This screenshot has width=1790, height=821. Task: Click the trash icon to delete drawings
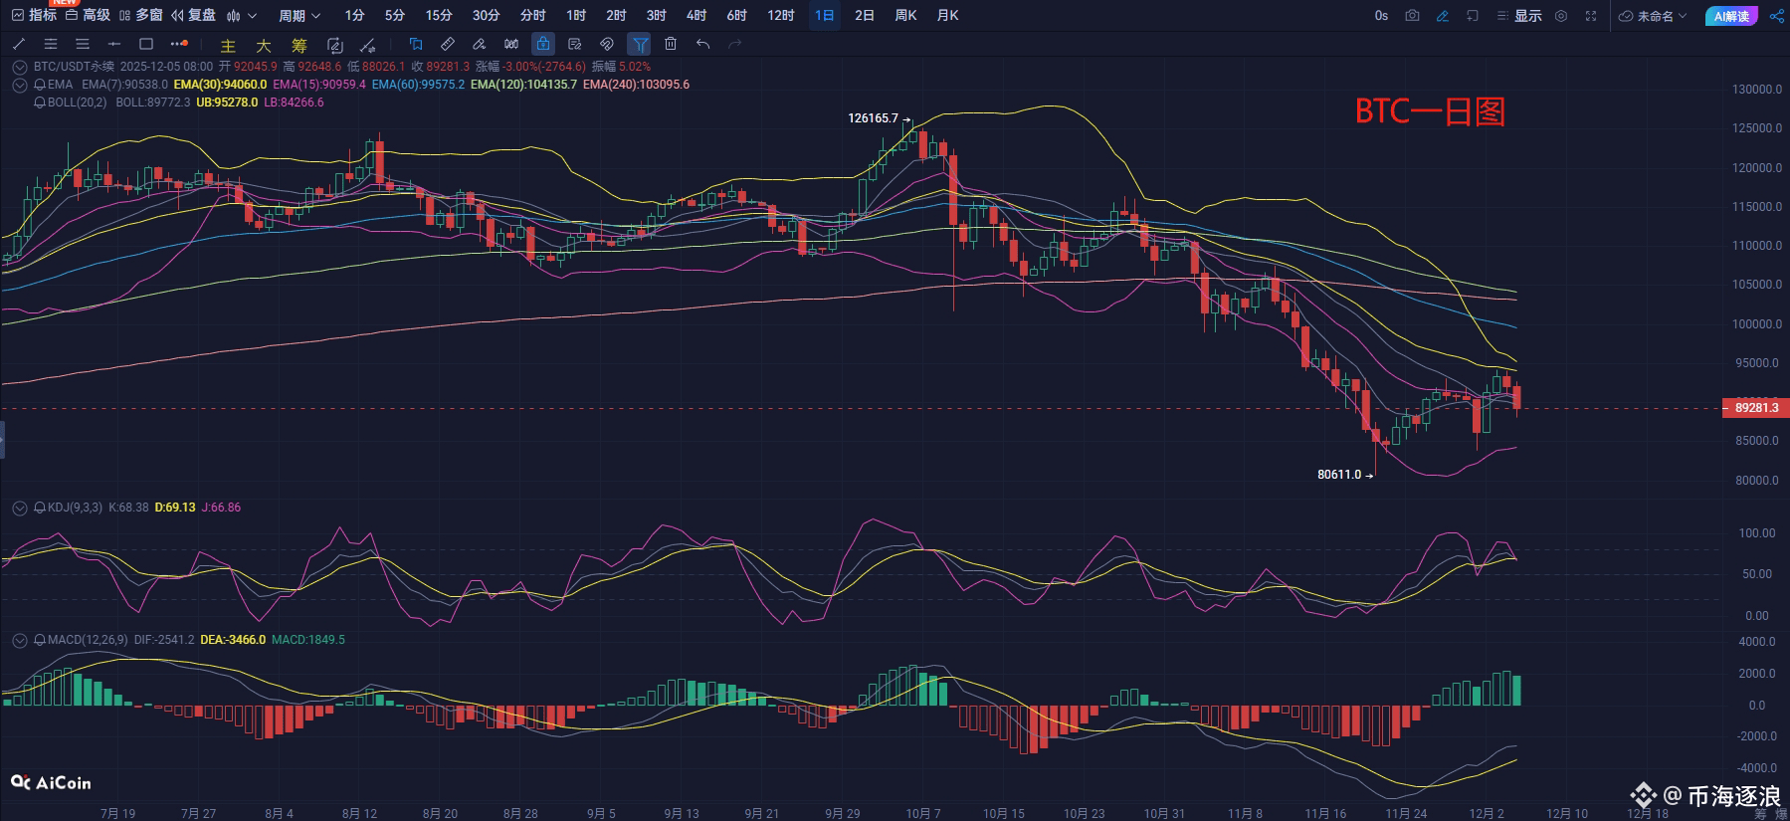[x=671, y=44]
